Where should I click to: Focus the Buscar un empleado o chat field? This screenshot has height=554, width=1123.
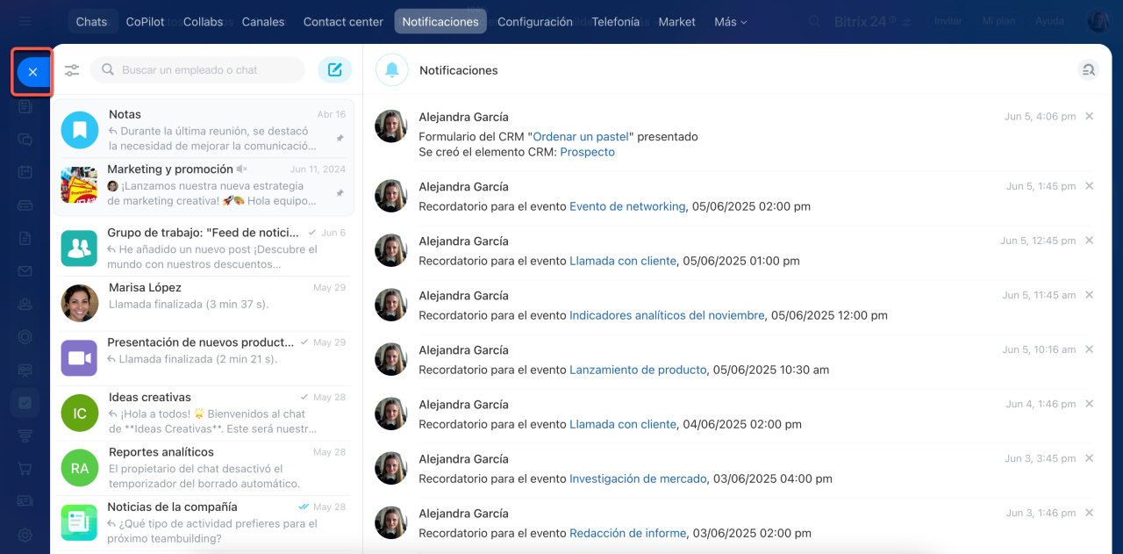click(197, 70)
